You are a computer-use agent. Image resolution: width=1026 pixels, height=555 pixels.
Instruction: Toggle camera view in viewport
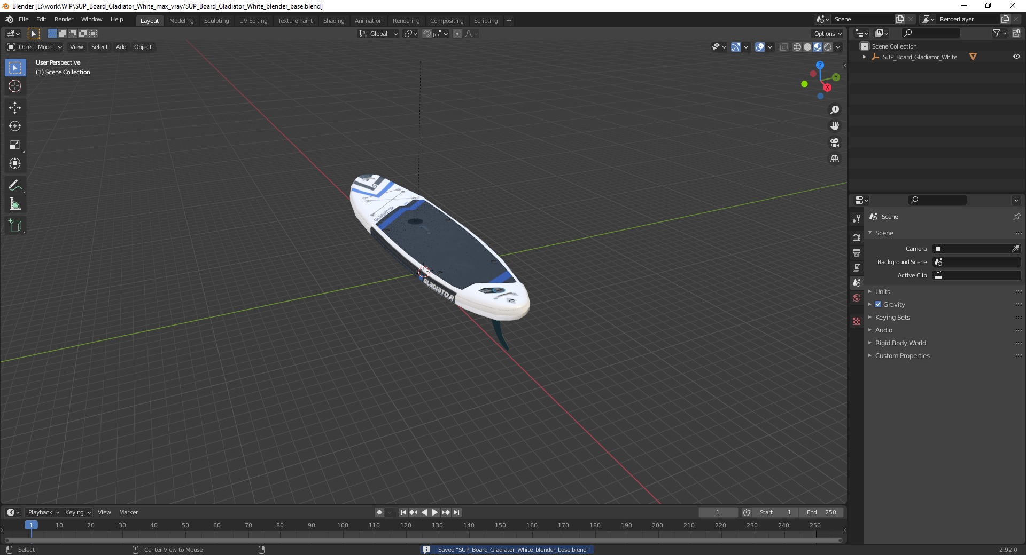(835, 142)
